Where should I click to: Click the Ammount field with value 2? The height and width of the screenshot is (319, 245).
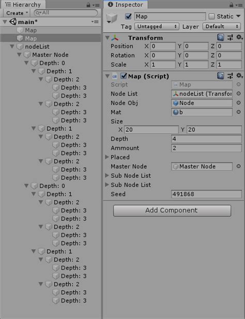(x=206, y=148)
